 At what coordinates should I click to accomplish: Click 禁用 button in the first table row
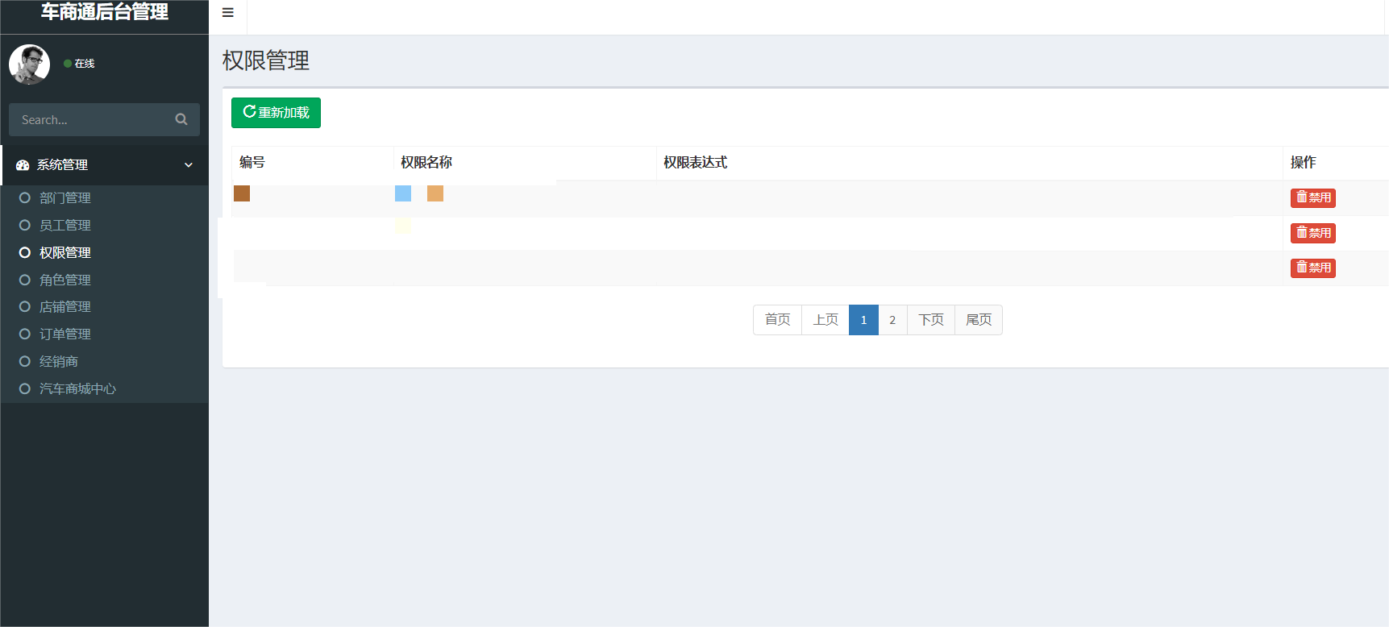[x=1312, y=197]
